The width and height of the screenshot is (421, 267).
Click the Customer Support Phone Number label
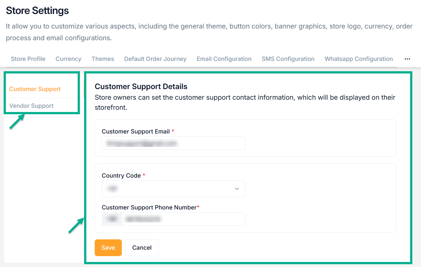[149, 208]
